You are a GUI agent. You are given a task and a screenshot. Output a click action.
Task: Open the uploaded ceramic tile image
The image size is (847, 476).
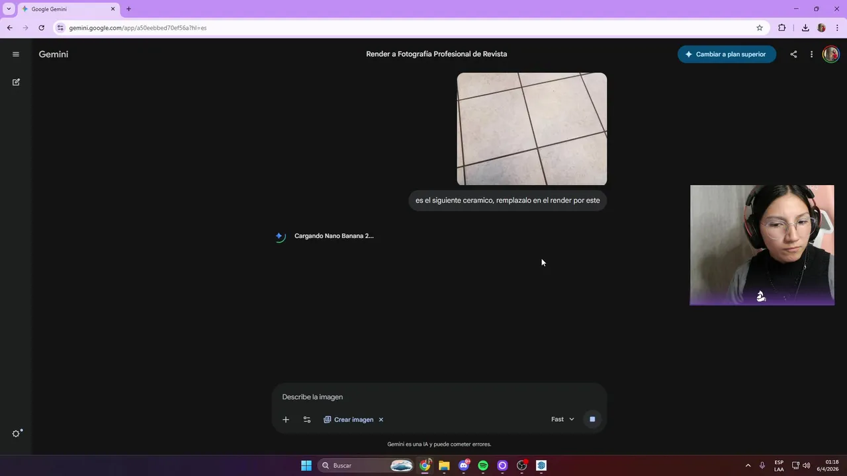[x=532, y=129]
